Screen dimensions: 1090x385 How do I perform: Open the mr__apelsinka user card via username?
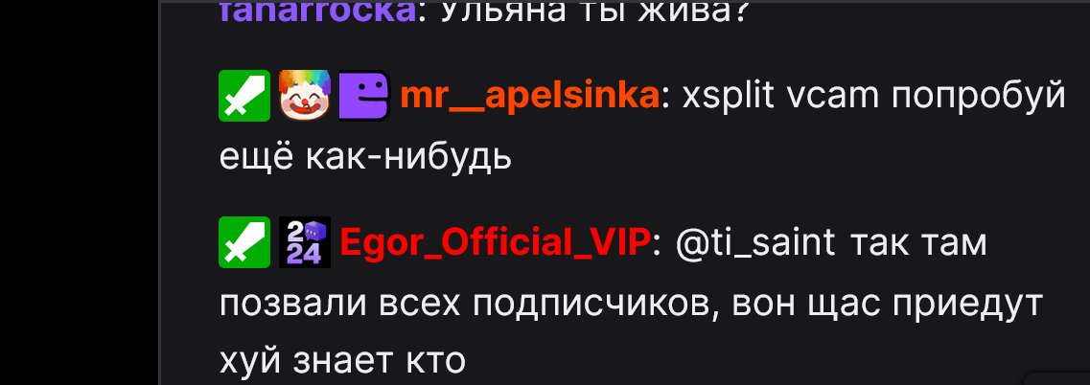[530, 98]
